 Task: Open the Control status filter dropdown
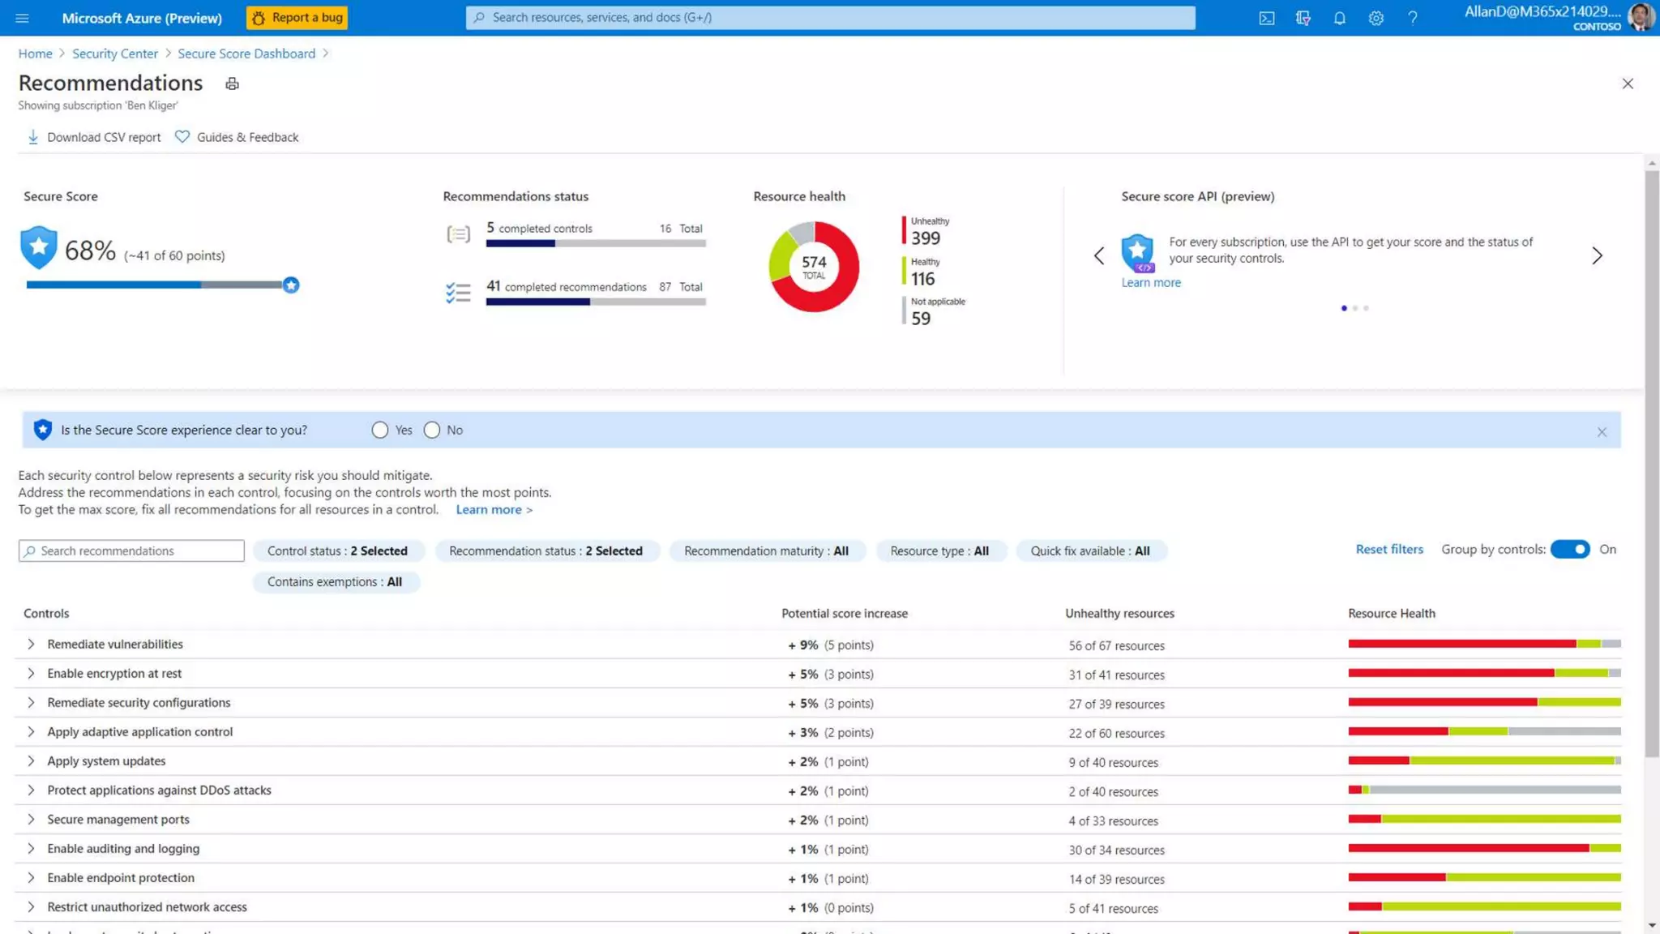click(337, 551)
